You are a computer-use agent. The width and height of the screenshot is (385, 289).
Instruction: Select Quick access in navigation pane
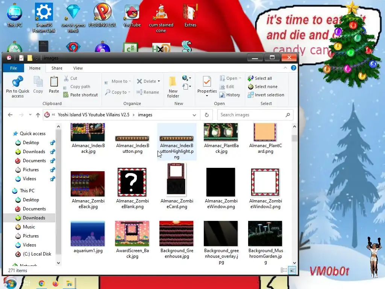click(32, 134)
